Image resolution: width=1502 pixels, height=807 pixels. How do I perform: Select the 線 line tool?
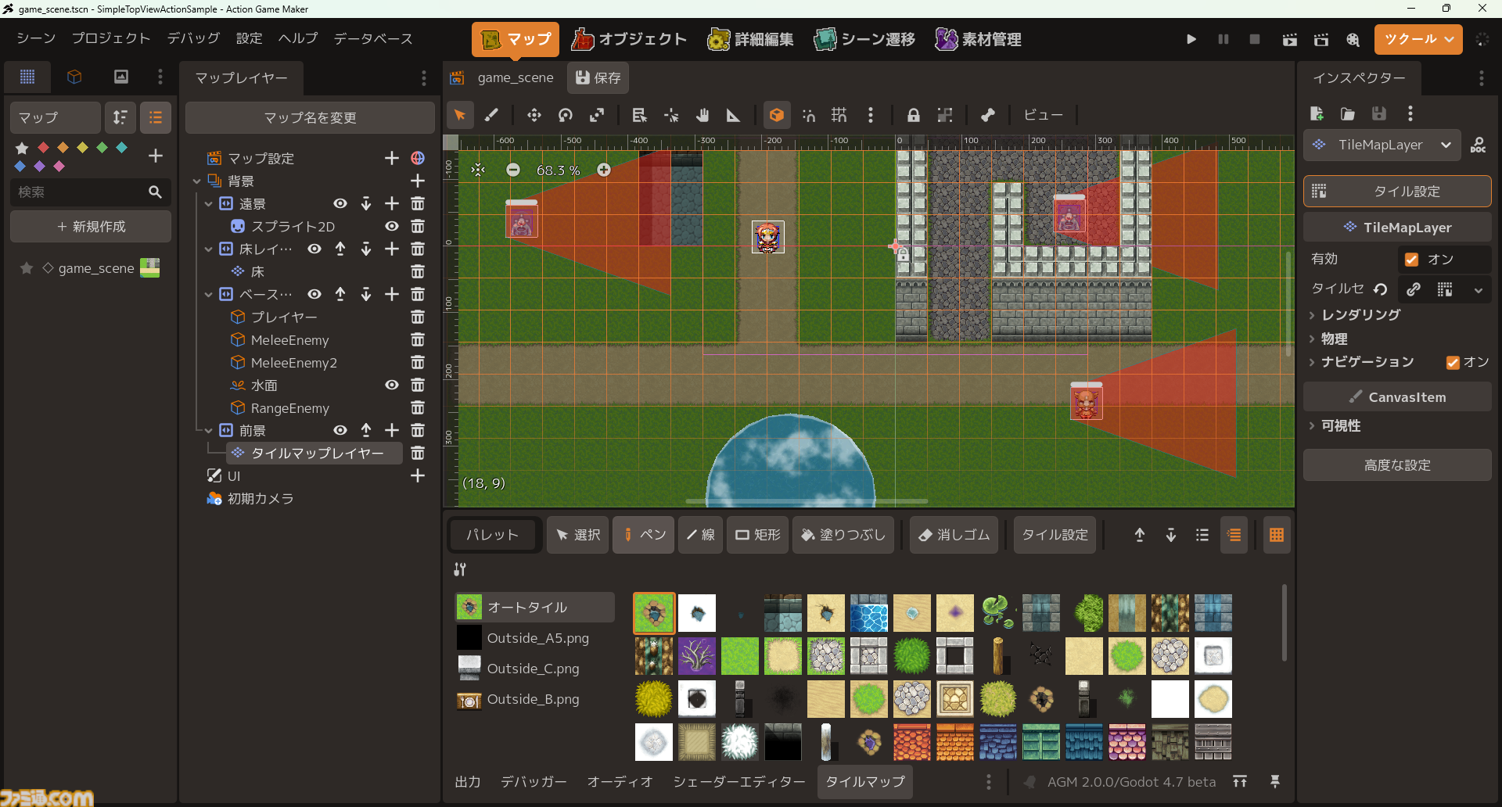coord(700,535)
